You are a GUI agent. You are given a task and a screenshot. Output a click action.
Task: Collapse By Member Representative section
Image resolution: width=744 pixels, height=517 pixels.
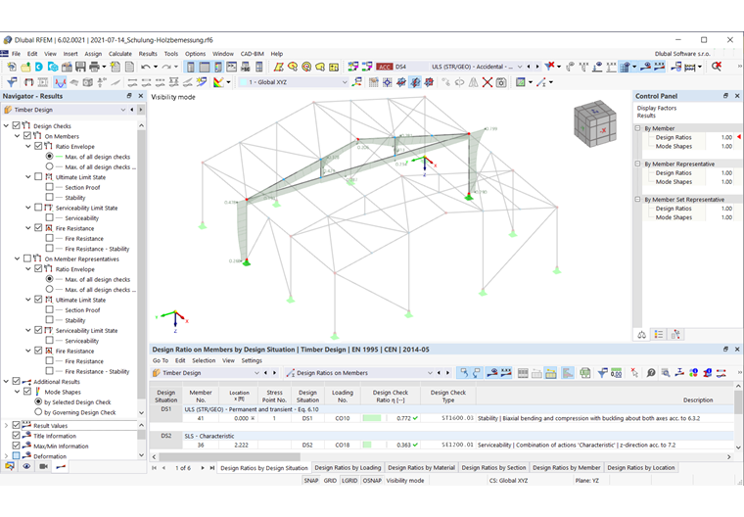(637, 164)
